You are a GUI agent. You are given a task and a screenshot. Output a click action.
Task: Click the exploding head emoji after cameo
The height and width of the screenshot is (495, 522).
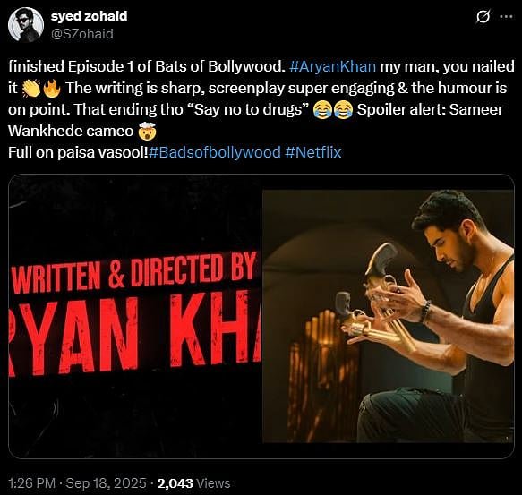147,132
